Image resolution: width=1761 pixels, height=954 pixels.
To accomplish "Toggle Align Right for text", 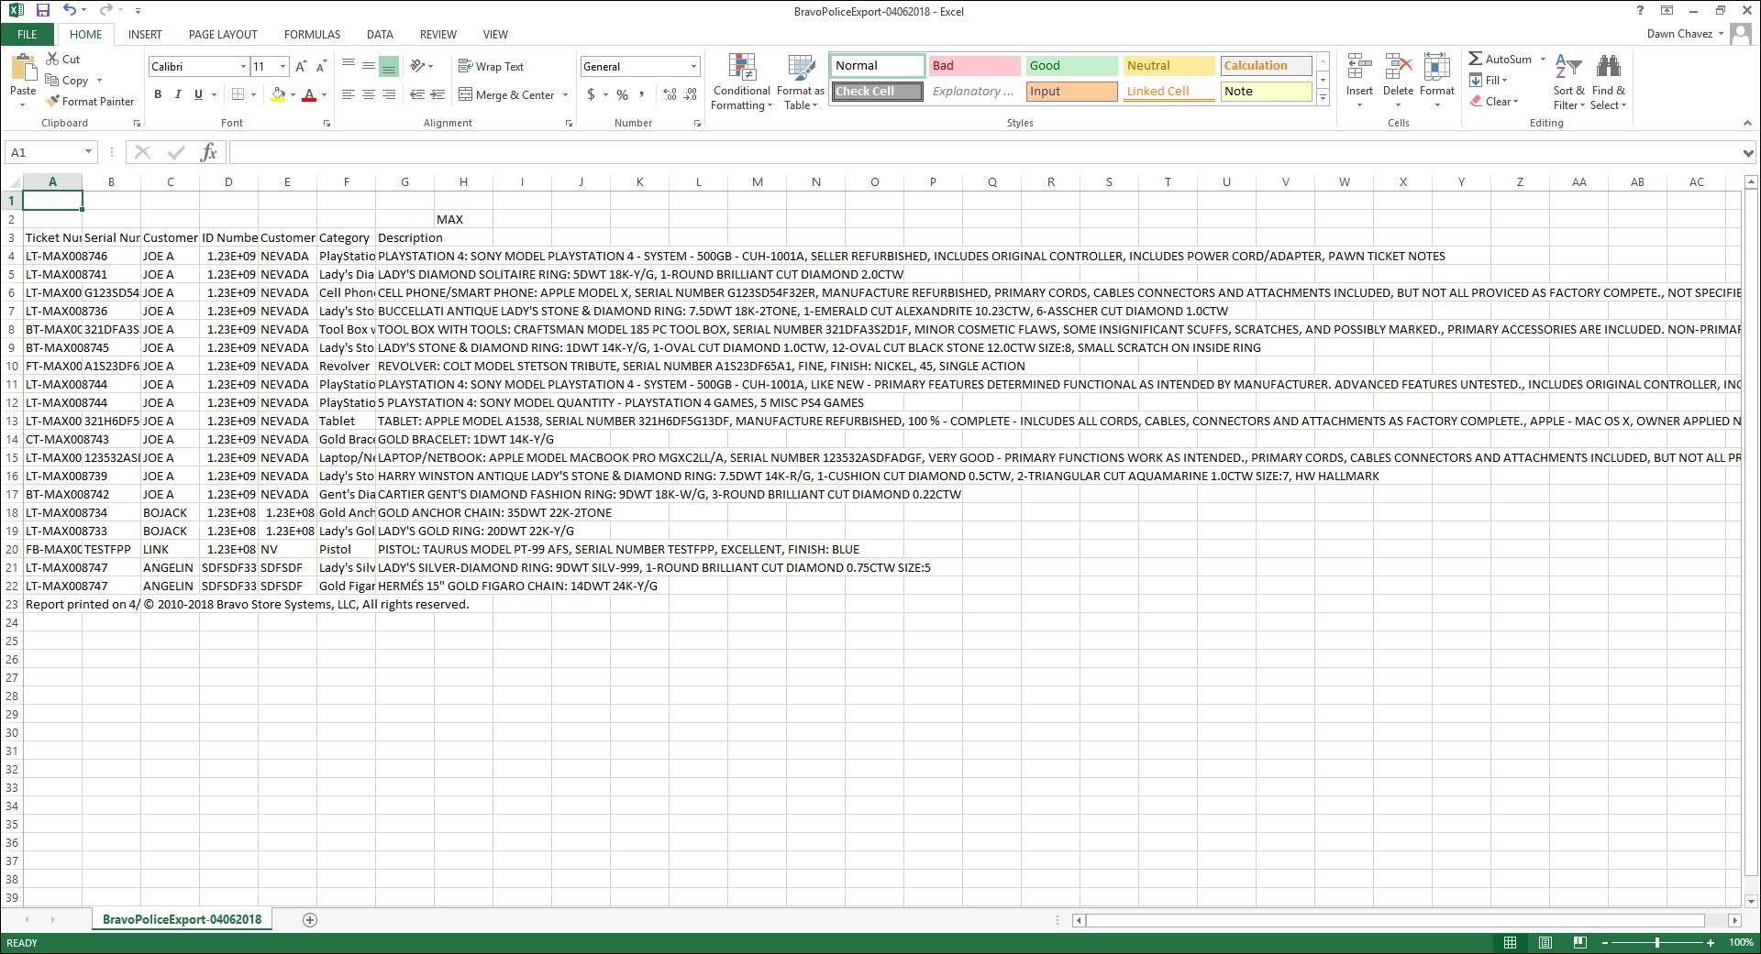I will [x=388, y=94].
